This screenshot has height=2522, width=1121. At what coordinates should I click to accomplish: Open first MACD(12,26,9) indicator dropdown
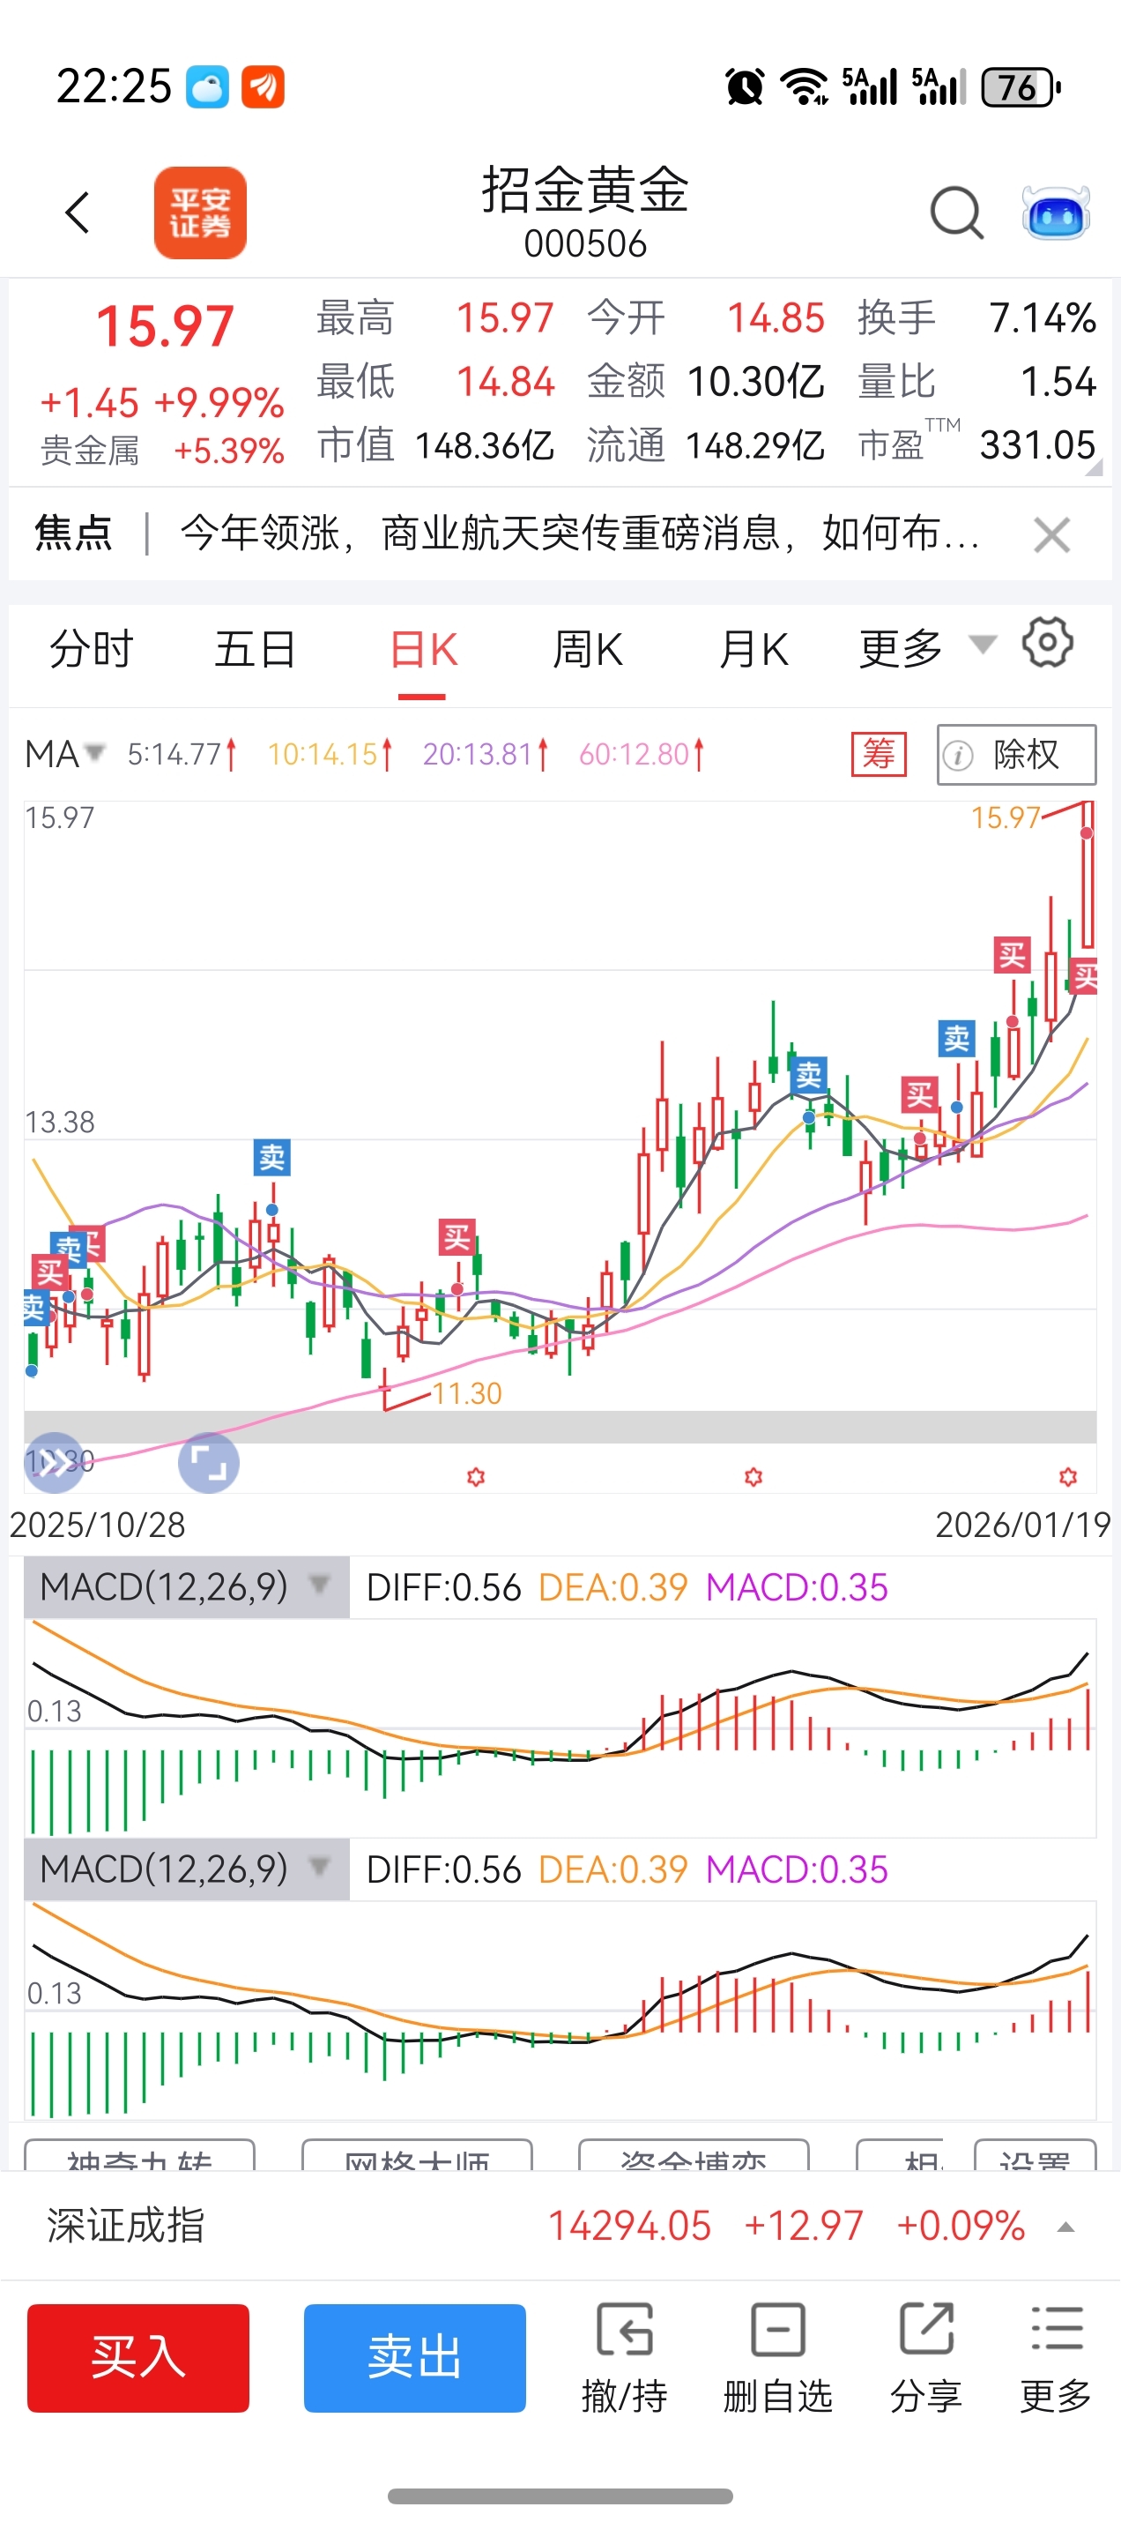186,1586
